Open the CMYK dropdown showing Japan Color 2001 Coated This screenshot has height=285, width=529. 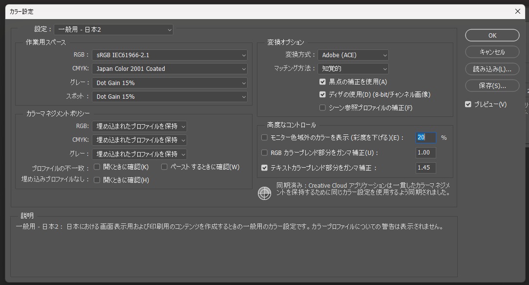point(169,69)
